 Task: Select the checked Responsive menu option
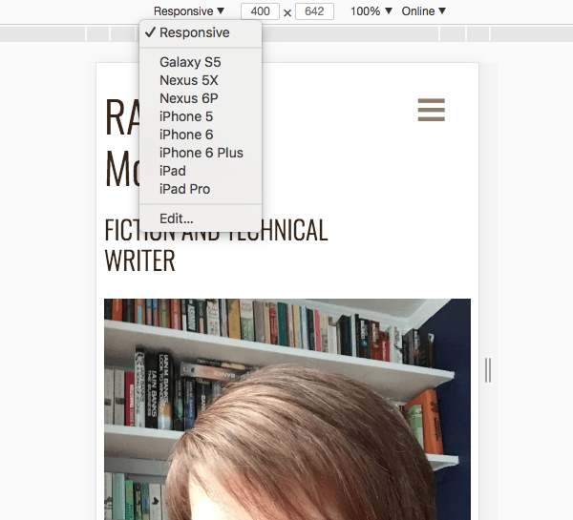(x=201, y=32)
